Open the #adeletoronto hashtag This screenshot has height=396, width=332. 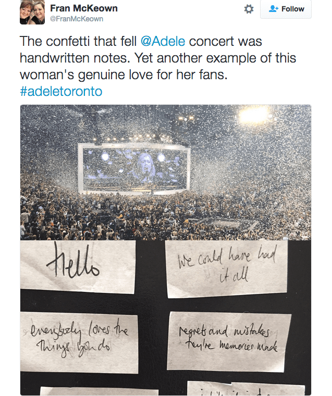tap(60, 91)
